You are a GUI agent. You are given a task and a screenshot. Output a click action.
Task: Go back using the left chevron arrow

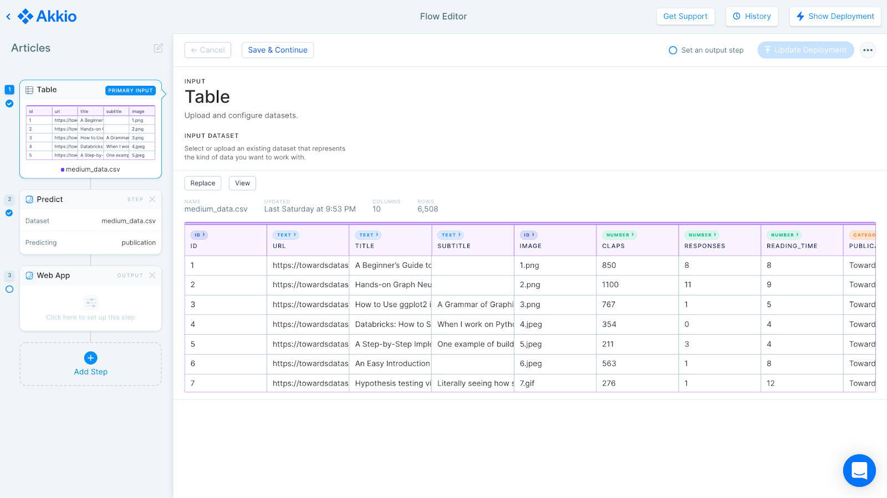(x=8, y=17)
